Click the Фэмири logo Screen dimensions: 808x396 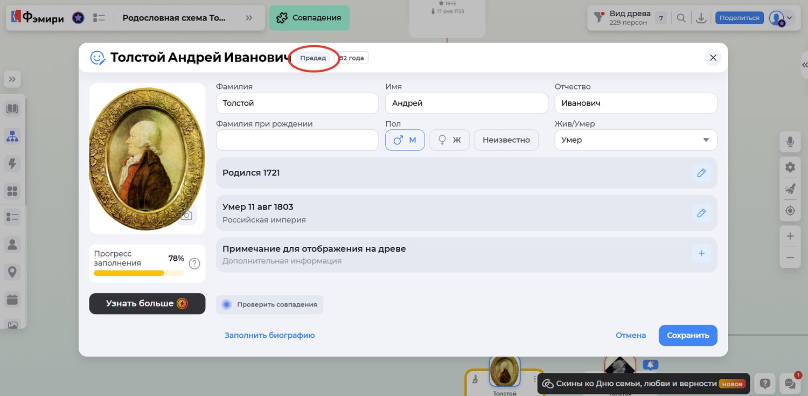[37, 18]
